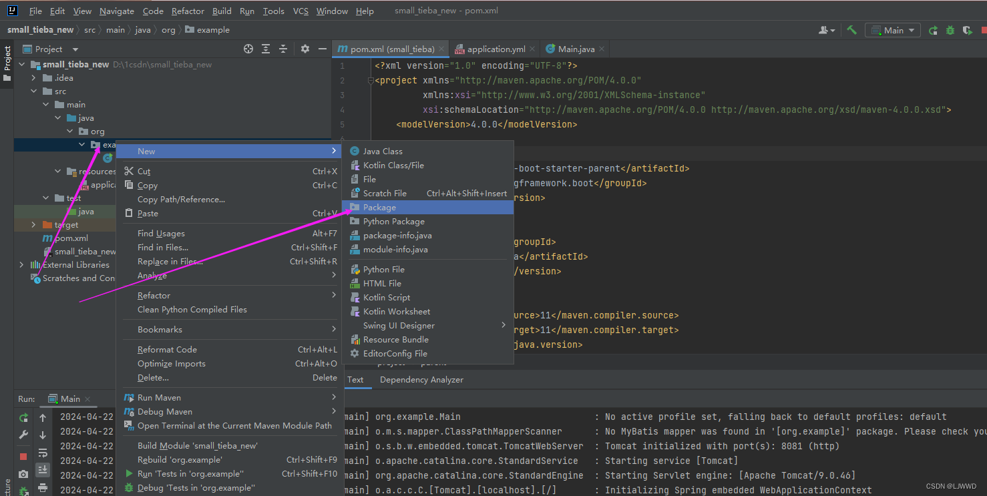Click the locate/select opened file target icon
This screenshot has height=496, width=987.
248,49
